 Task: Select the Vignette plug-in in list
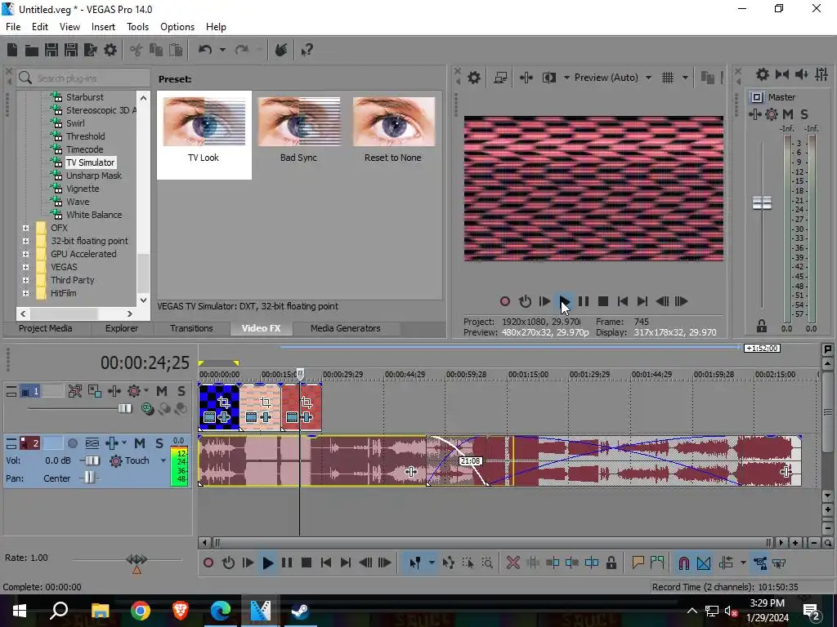(x=83, y=189)
